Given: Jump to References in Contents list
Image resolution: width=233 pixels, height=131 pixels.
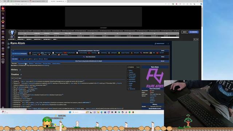Looking at the screenshot, I should click(132, 89).
